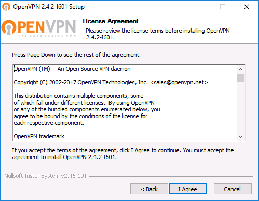Click the 'OpenVPN trademark' line in license text
Screen dimensions: 259x201
click(x=39, y=136)
